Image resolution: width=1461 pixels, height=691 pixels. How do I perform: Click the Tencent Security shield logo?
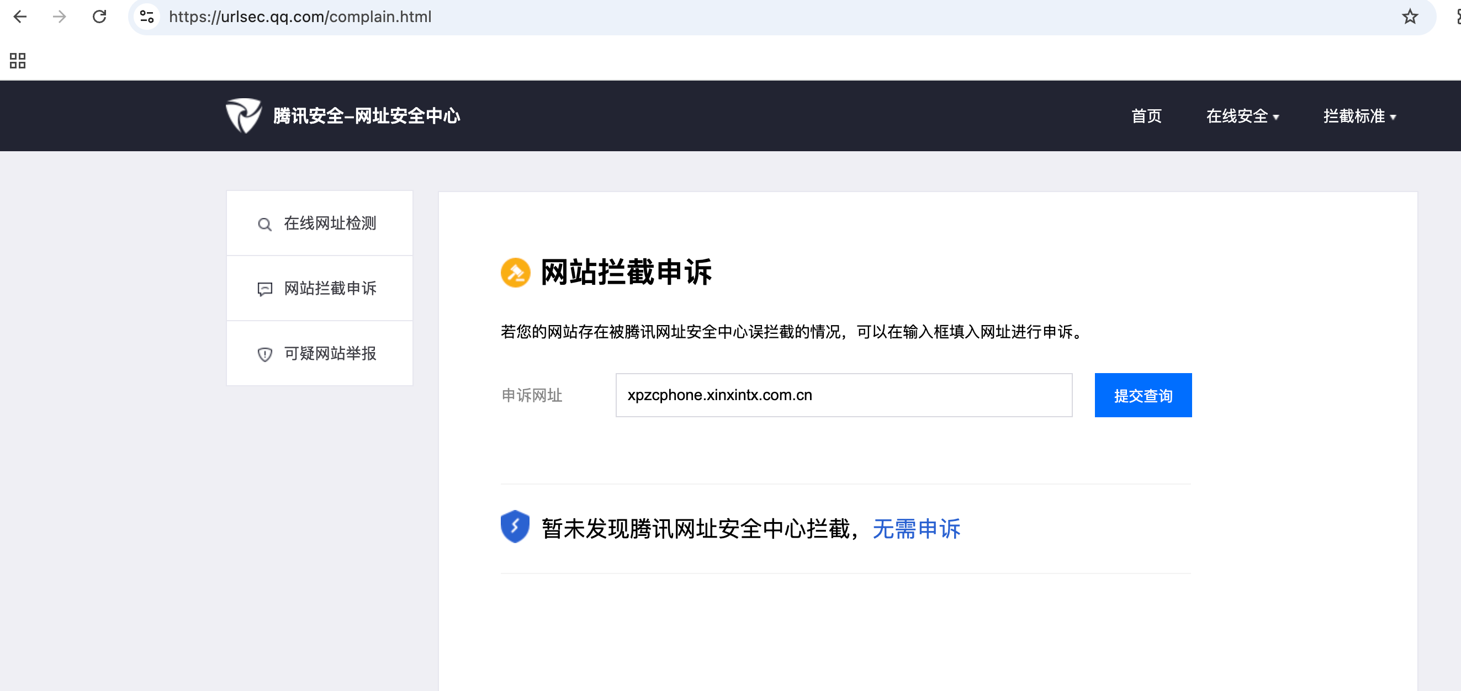pos(244,116)
